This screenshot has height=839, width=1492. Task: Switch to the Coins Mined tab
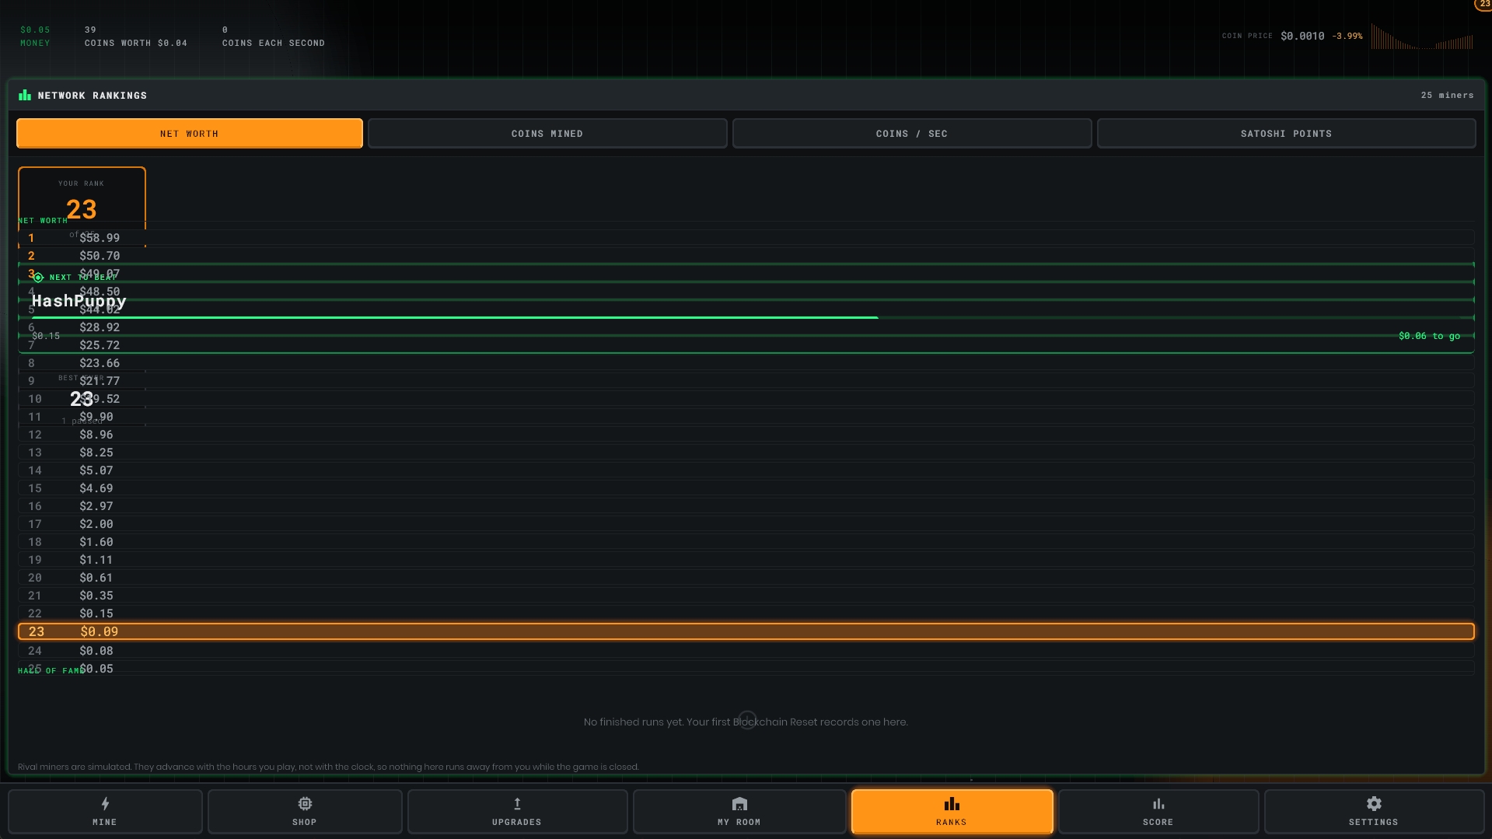(547, 134)
